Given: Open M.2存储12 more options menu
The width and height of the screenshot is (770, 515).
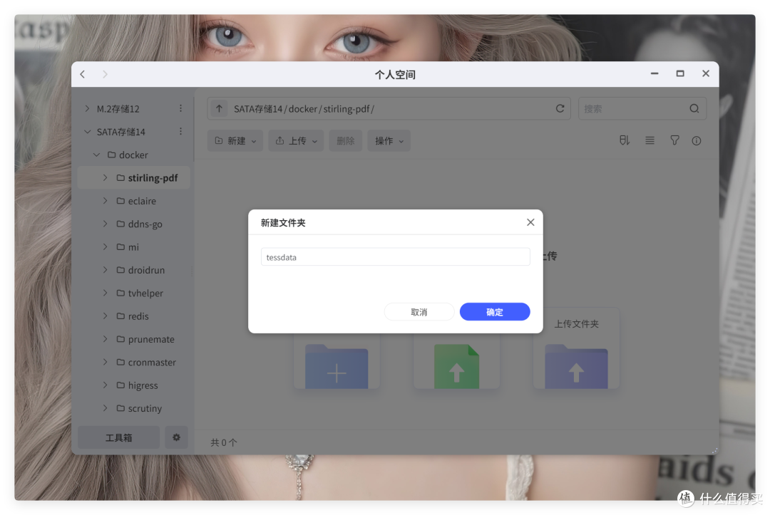Looking at the screenshot, I should (x=180, y=108).
